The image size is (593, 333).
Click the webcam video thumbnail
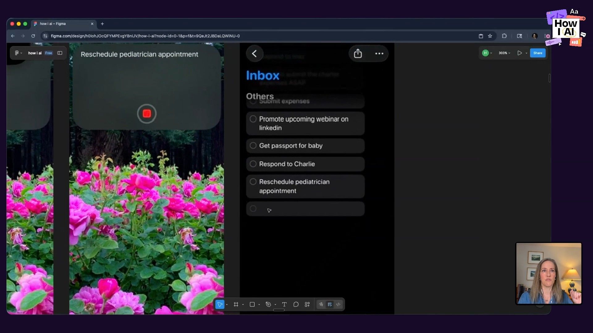click(549, 273)
